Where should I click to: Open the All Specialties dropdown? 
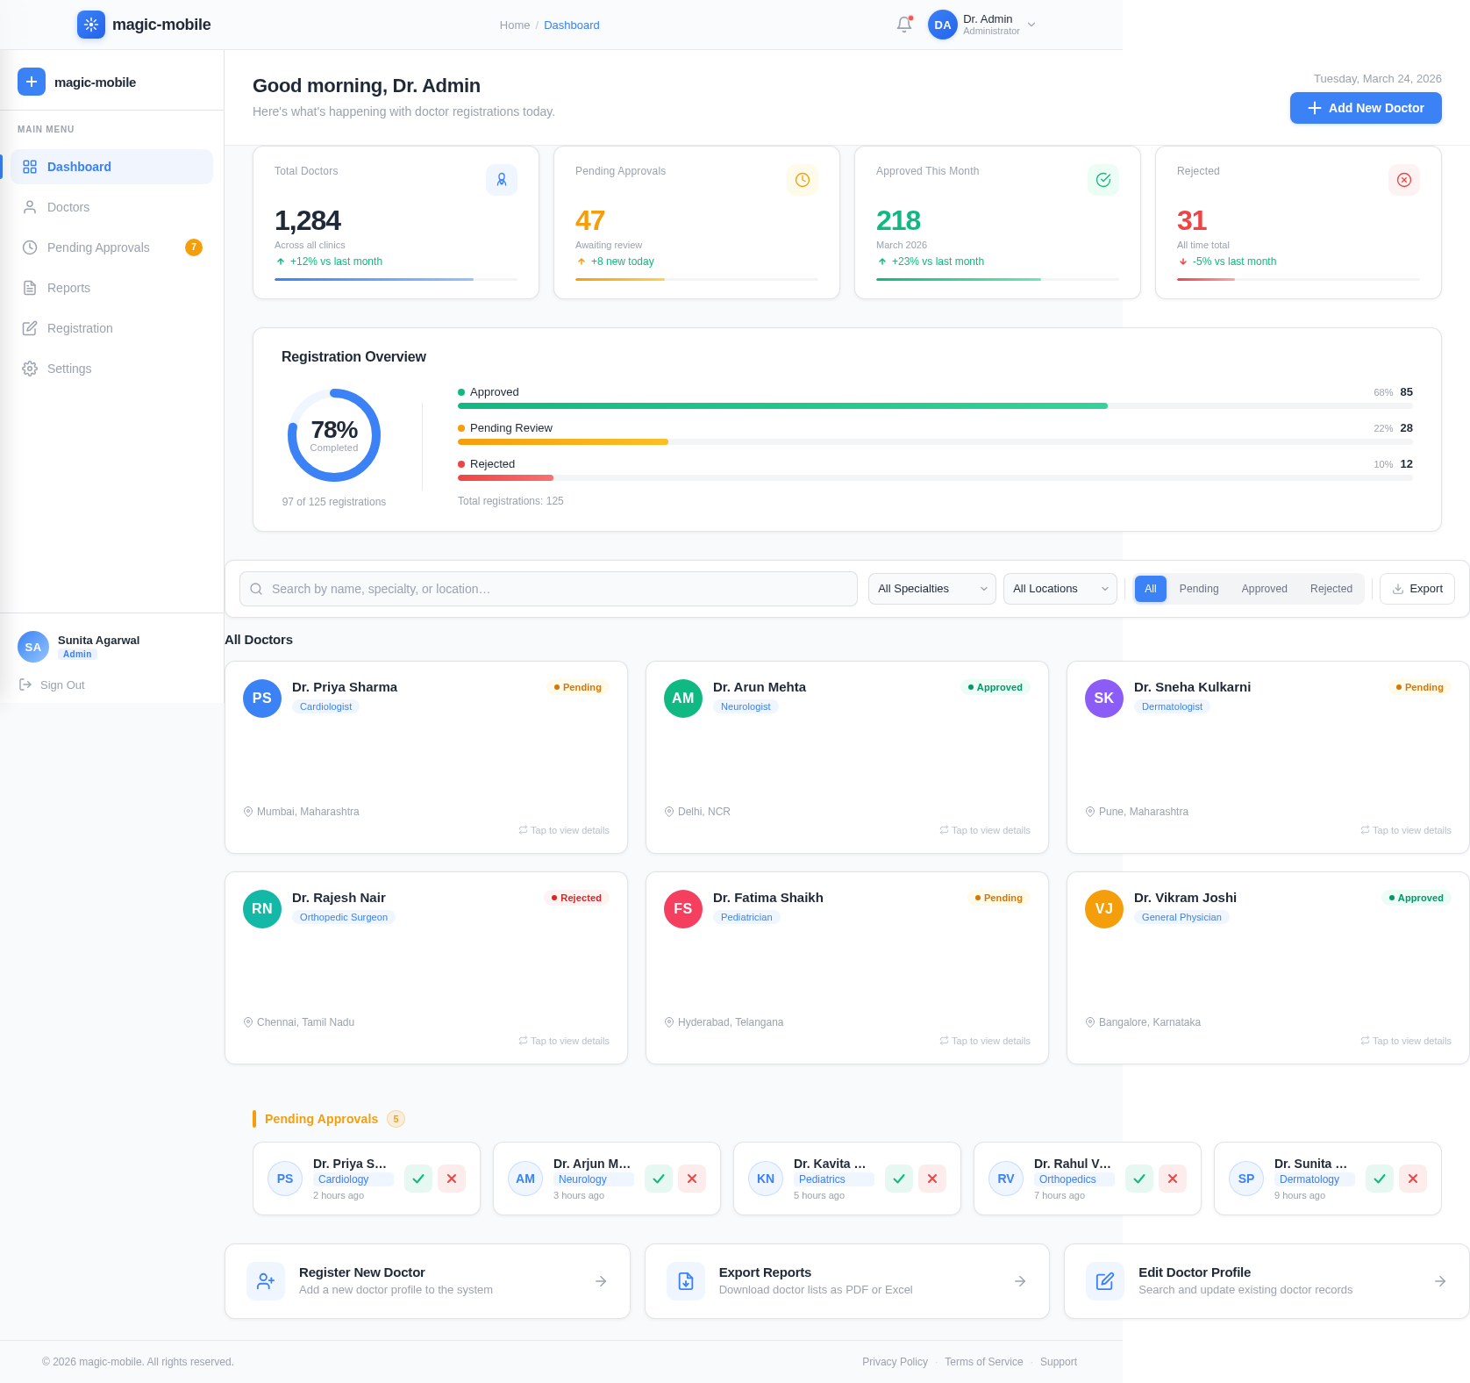[x=931, y=589]
